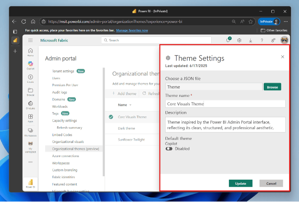The height and width of the screenshot is (202, 299).
Task: Open settings gear in Fabric header
Action: 239,40
